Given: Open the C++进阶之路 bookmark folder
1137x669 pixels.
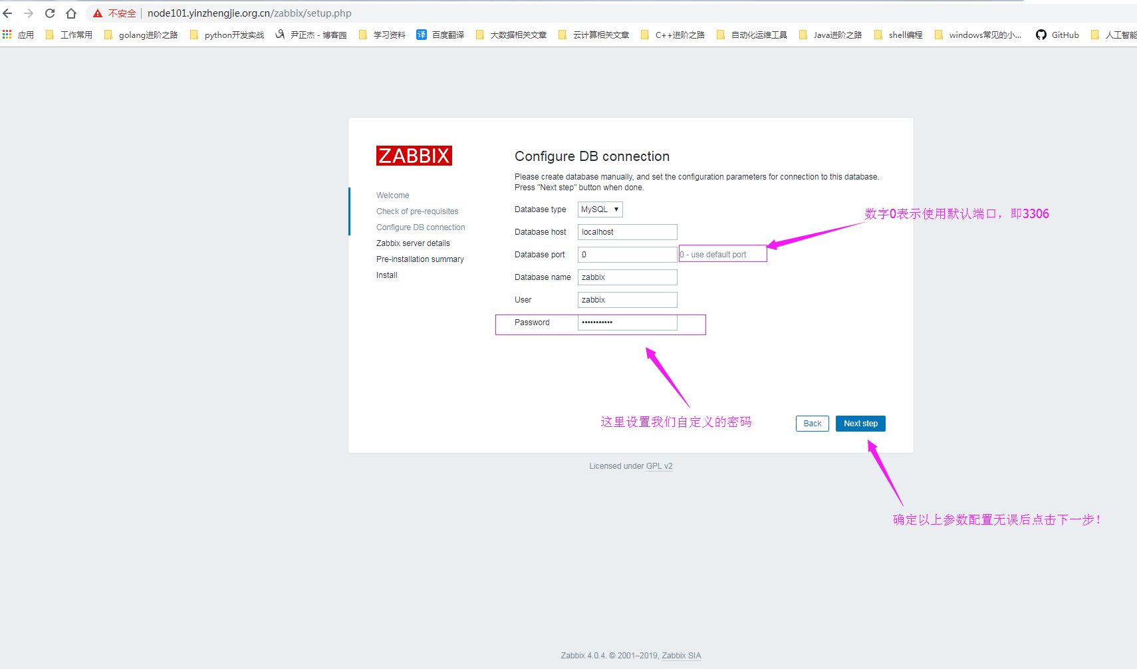Looking at the screenshot, I should pyautogui.click(x=673, y=35).
